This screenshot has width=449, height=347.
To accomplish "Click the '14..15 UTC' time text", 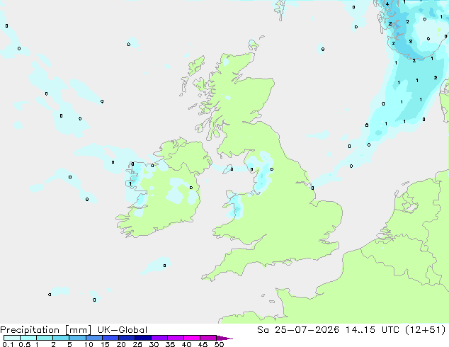I will [372, 330].
